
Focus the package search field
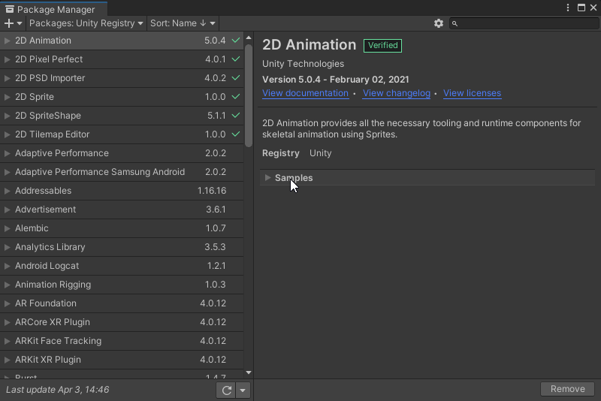coord(524,23)
